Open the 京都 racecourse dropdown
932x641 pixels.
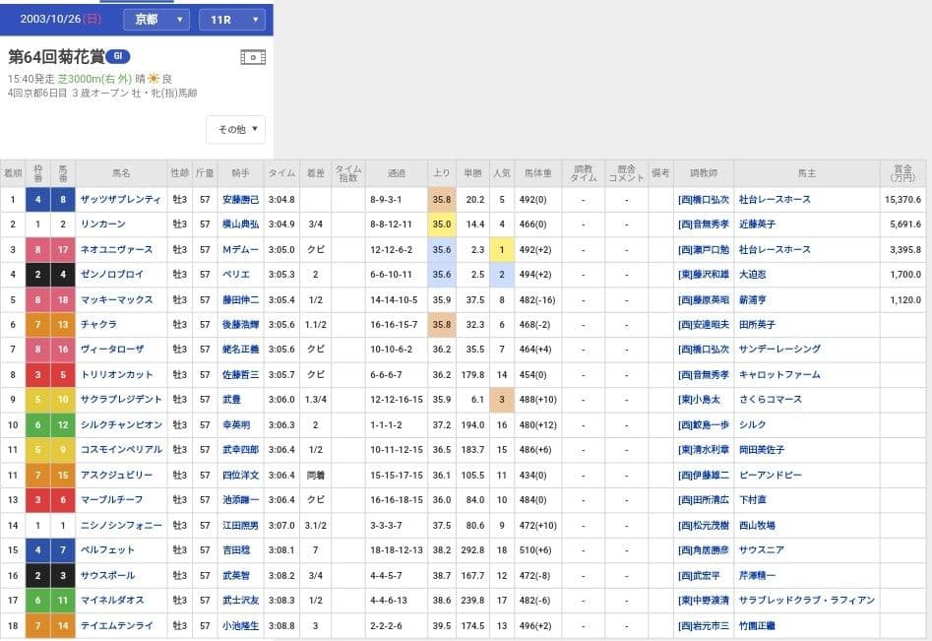[156, 20]
